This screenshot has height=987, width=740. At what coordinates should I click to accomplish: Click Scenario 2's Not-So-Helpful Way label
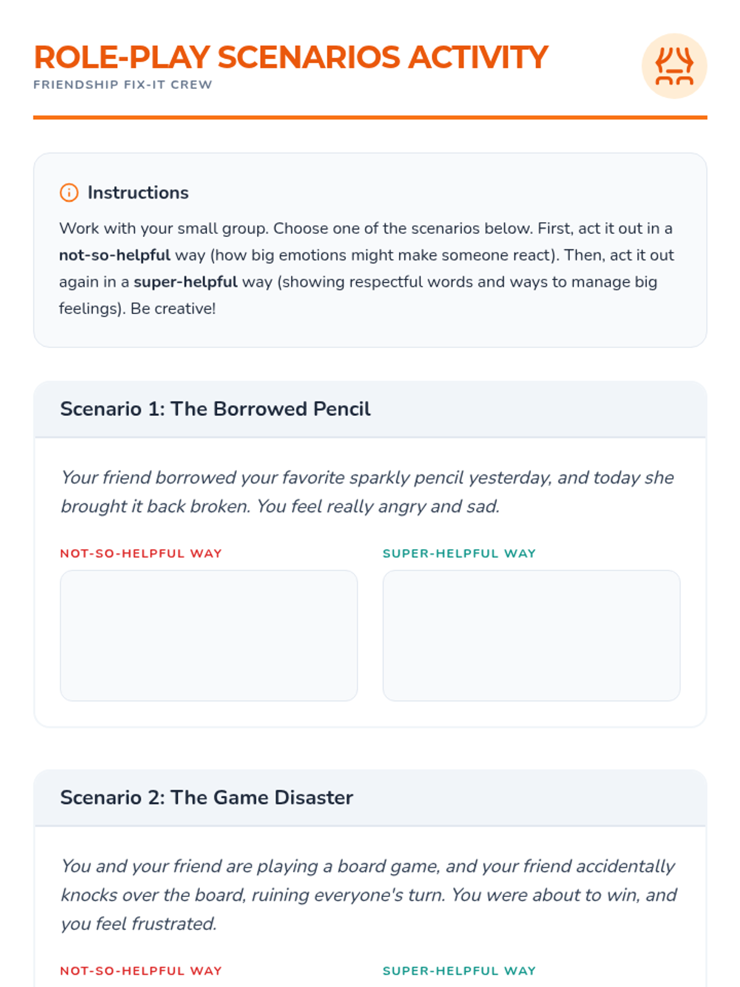[x=141, y=971]
